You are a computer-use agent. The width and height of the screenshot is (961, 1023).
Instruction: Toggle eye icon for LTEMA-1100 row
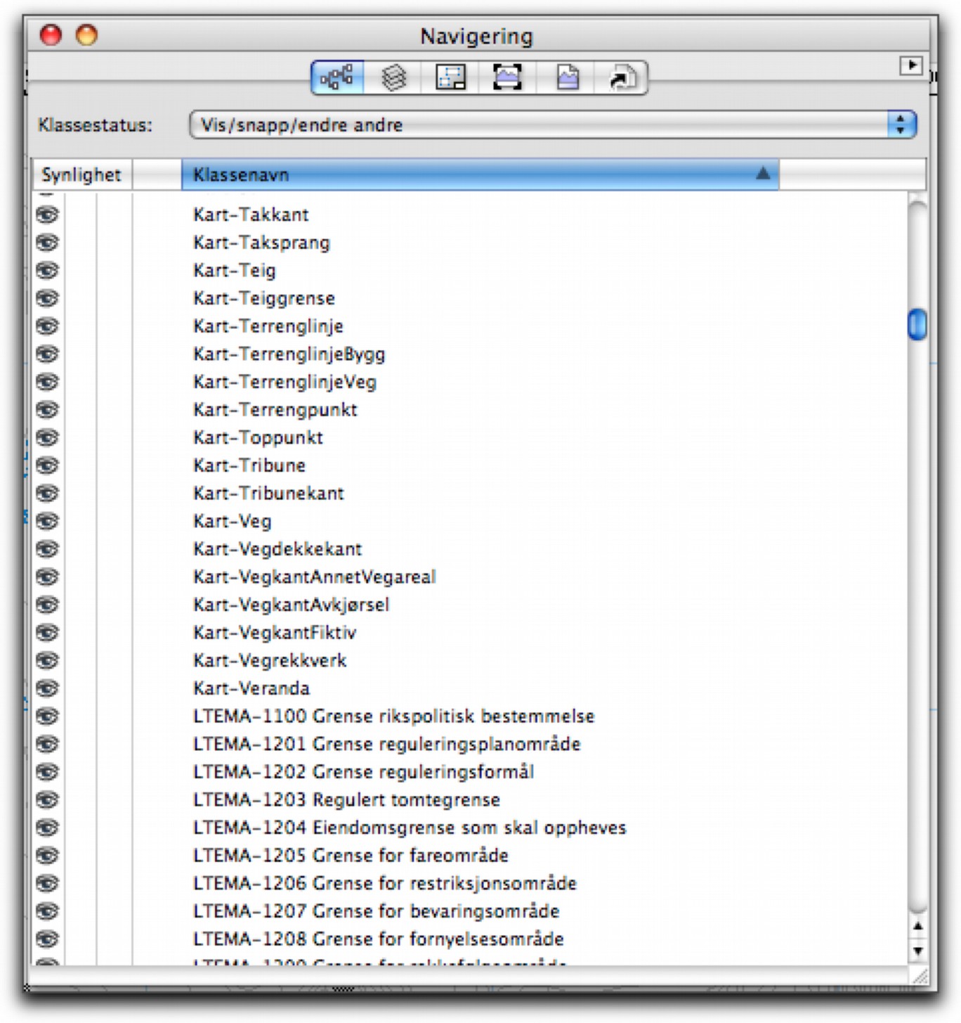(x=47, y=716)
